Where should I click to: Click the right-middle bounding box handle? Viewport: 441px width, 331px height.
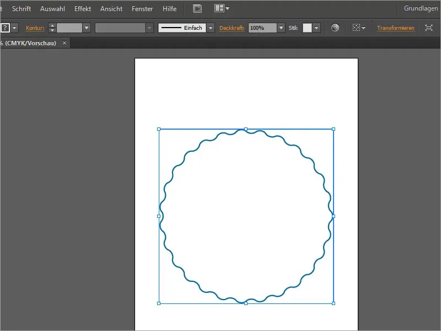[334, 216]
